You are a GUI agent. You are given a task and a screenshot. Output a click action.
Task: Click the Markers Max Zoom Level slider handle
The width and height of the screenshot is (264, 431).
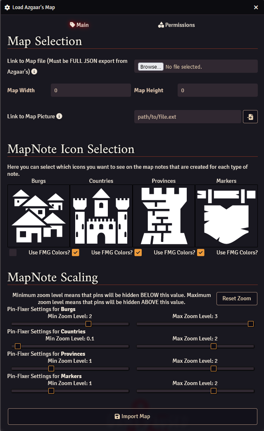point(214,391)
